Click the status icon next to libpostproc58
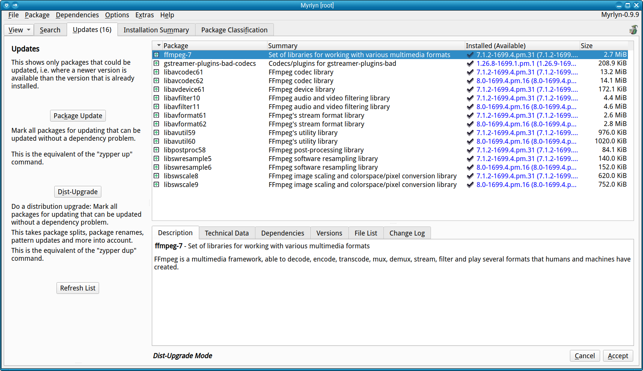643x371 pixels. (x=156, y=150)
